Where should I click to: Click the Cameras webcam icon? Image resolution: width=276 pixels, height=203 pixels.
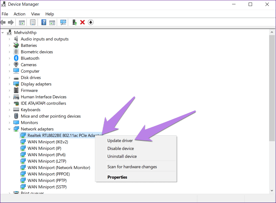tap(16, 64)
